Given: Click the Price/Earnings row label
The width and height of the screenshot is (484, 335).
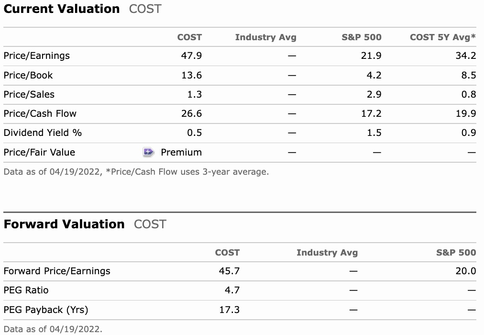Looking at the screenshot, I should 36,56.
